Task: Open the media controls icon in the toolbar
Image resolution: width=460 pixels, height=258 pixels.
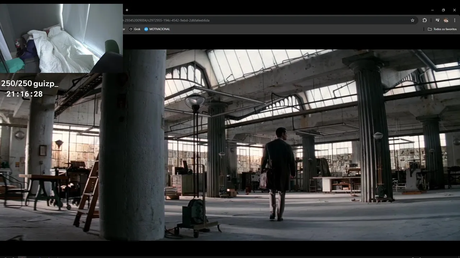Action: click(437, 20)
